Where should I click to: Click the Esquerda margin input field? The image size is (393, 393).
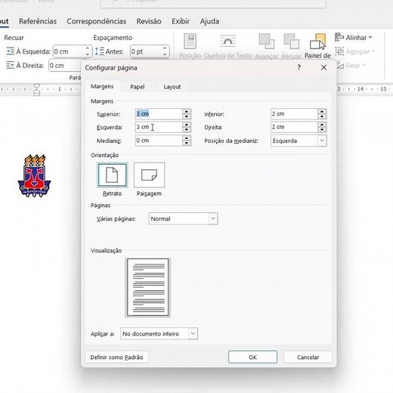click(x=159, y=127)
